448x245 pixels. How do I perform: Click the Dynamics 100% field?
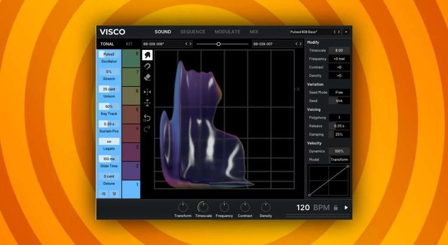coord(339,151)
